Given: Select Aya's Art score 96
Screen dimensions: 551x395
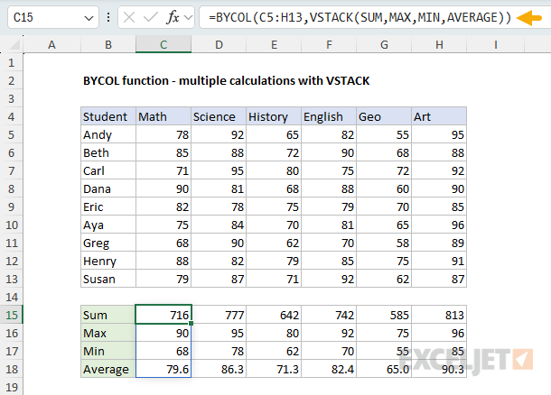Looking at the screenshot, I should click(439, 225).
